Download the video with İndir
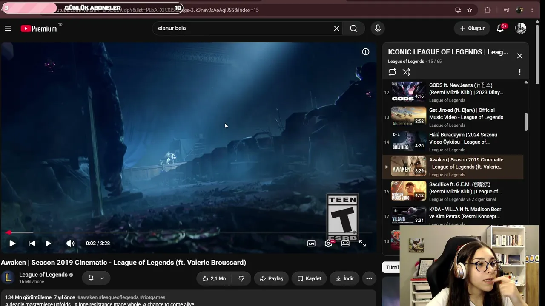The height and width of the screenshot is (306, 545). coord(345,278)
